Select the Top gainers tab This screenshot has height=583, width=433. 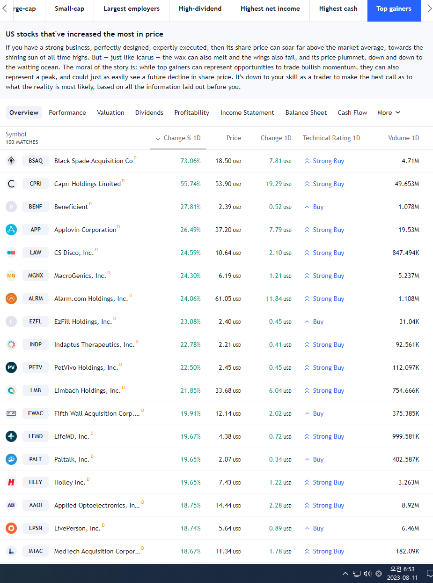pos(394,9)
